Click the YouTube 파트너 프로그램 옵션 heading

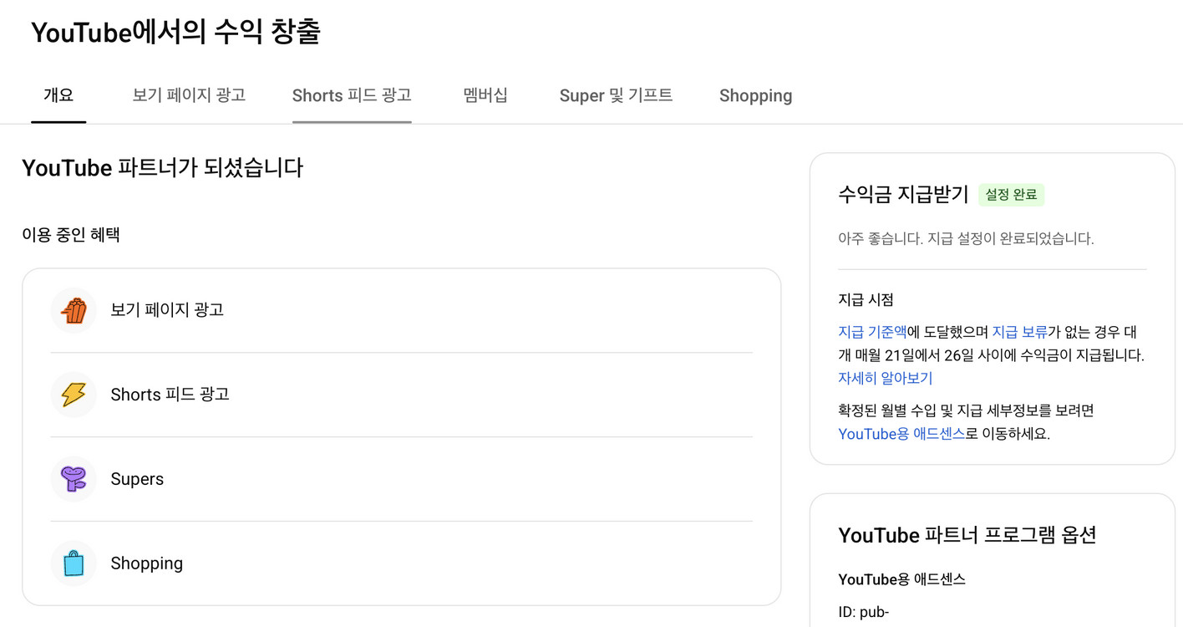[967, 535]
